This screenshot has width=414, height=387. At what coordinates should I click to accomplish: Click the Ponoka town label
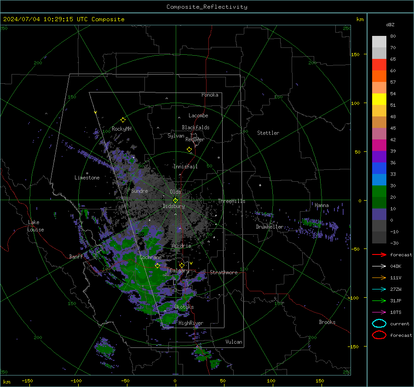coord(210,95)
